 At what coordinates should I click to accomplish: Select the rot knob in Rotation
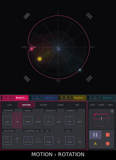coord(17,120)
